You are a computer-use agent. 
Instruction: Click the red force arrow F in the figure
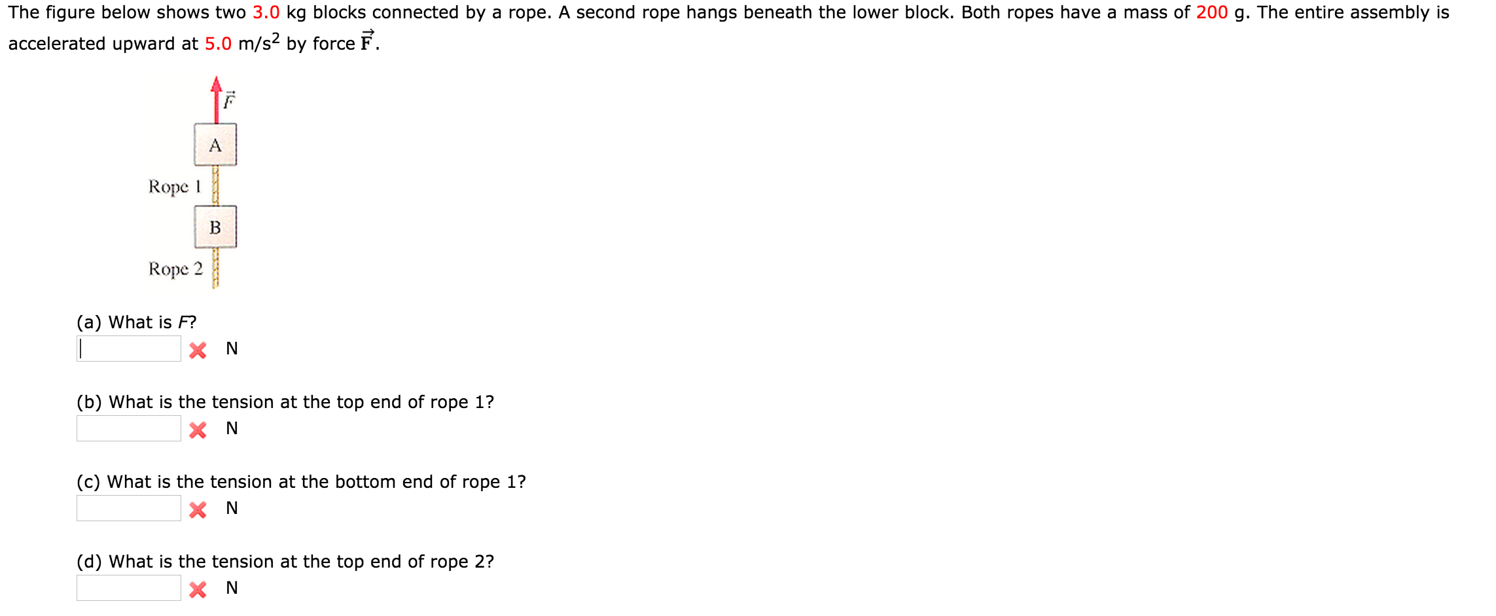click(216, 98)
